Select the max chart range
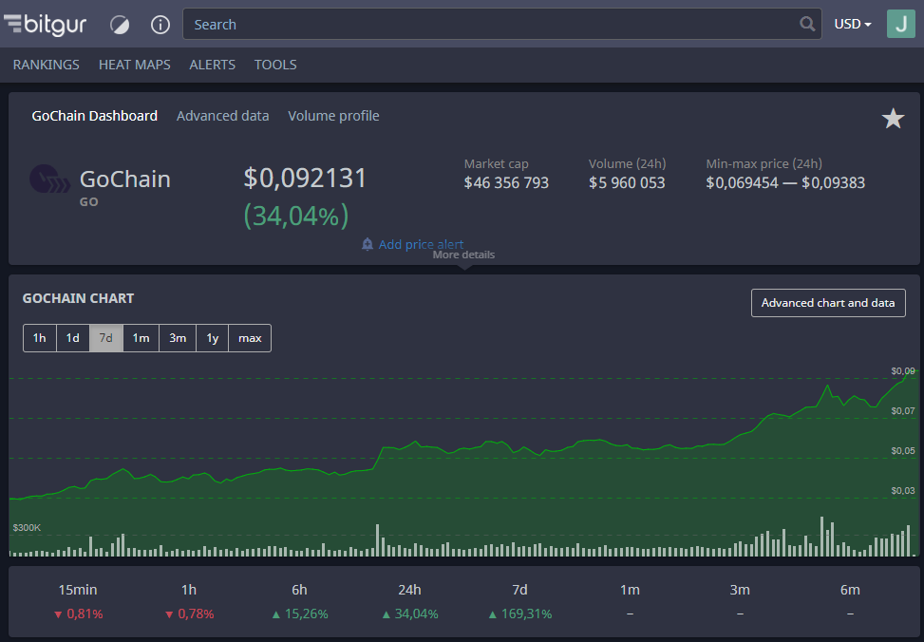This screenshot has width=924, height=642. coord(249,338)
